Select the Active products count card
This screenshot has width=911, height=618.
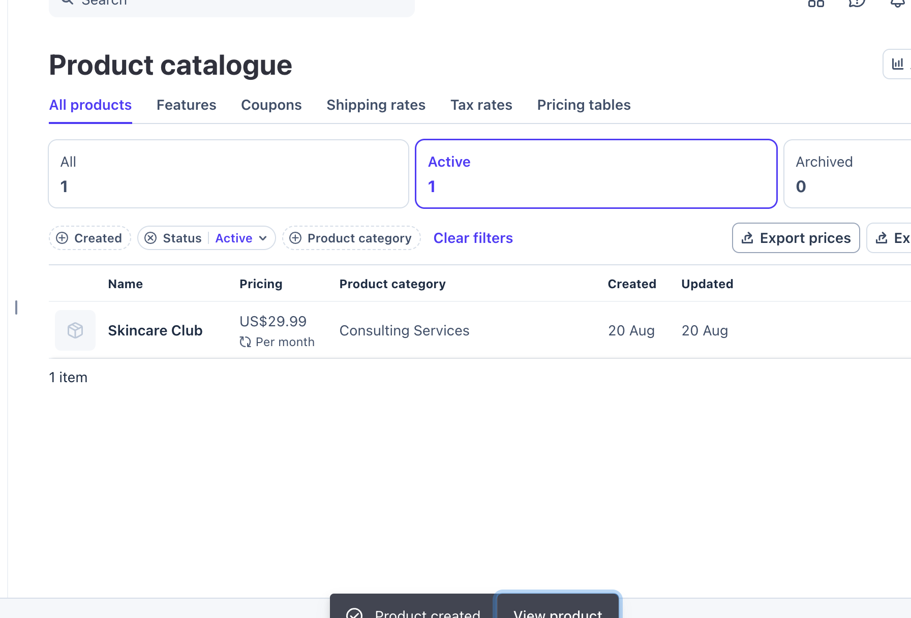pos(596,174)
